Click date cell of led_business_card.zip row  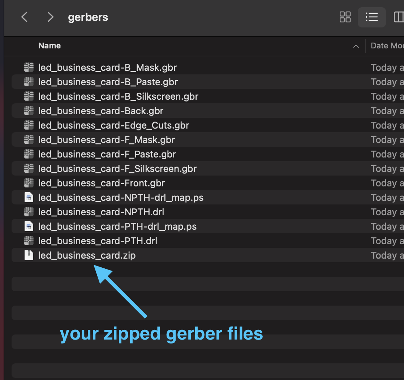[x=387, y=255]
